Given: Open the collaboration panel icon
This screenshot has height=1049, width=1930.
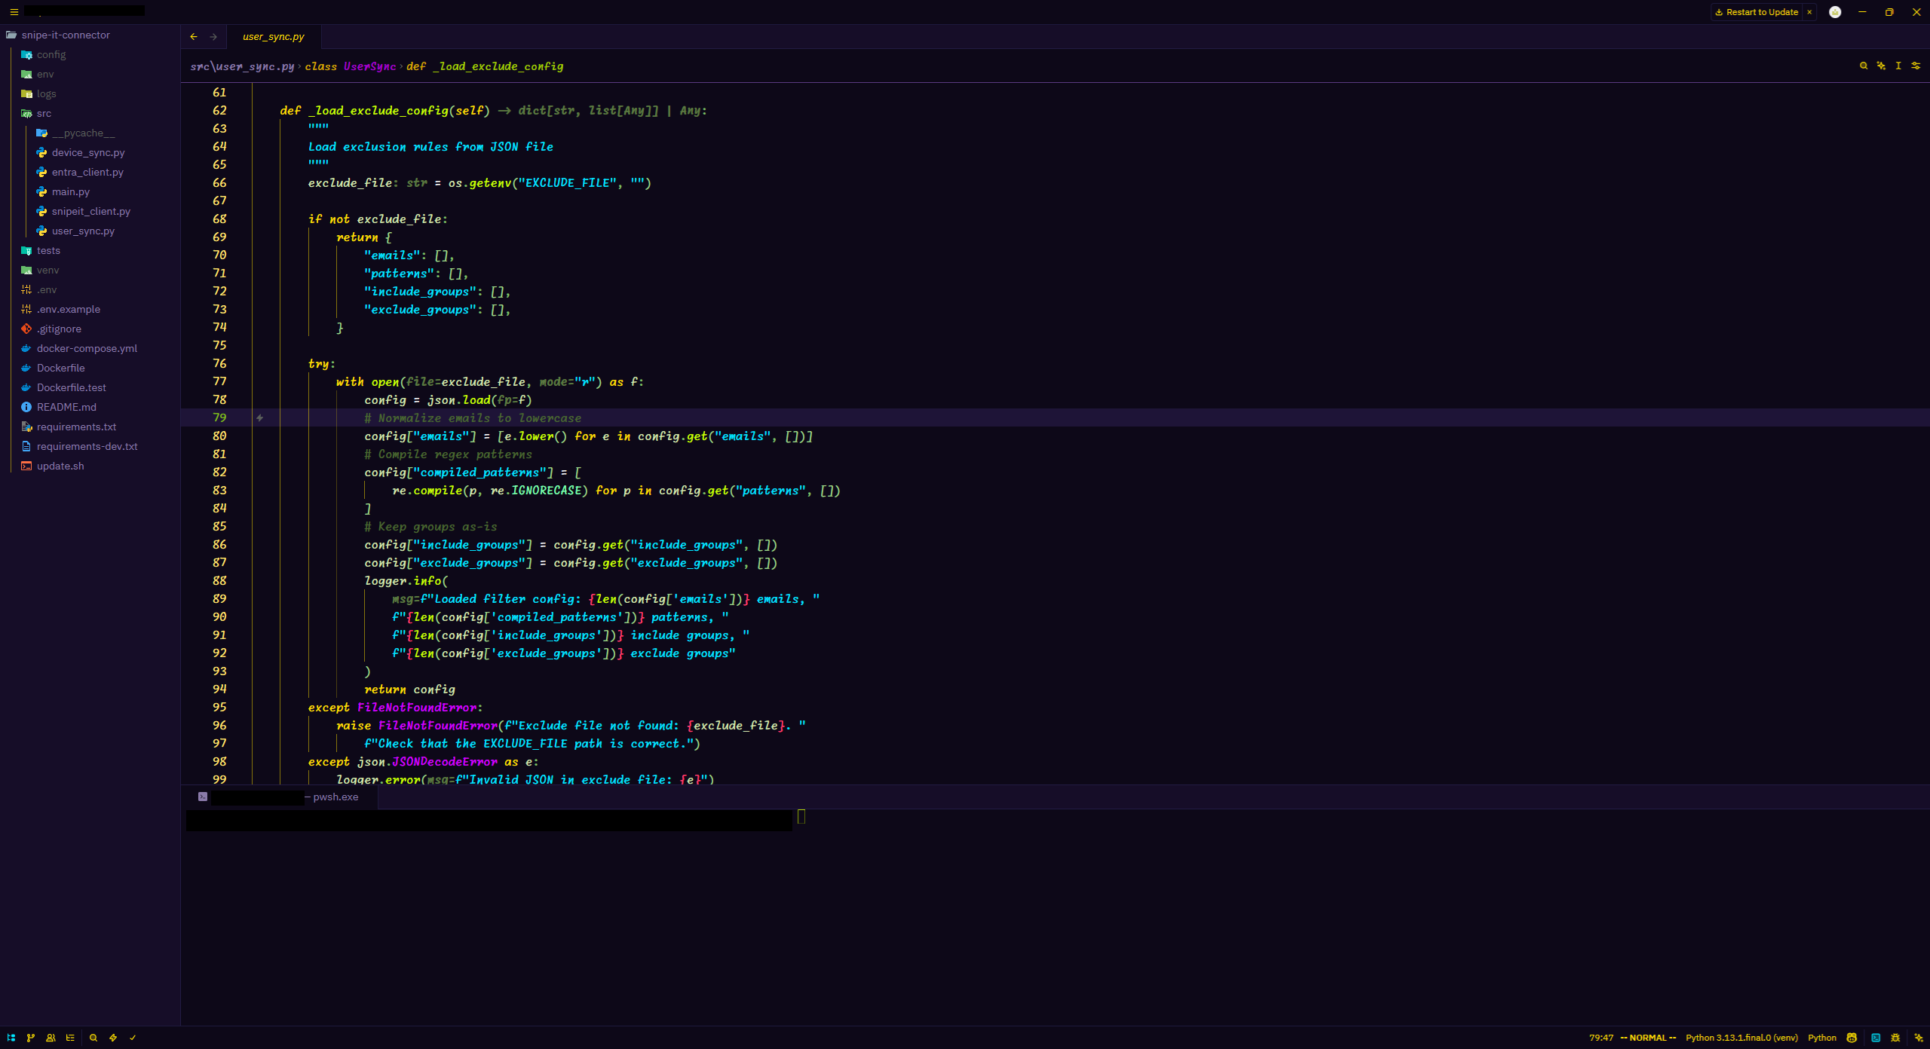Looking at the screenshot, I should point(51,1038).
